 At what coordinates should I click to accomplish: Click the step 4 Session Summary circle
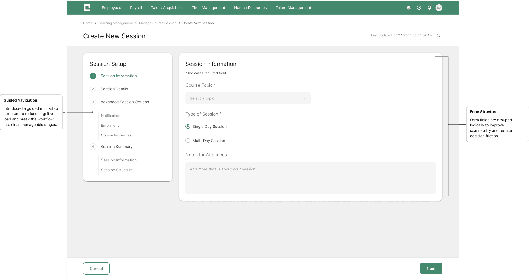click(93, 147)
